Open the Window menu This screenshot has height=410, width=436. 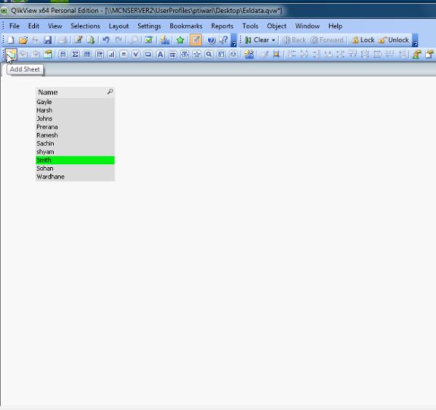pos(307,26)
